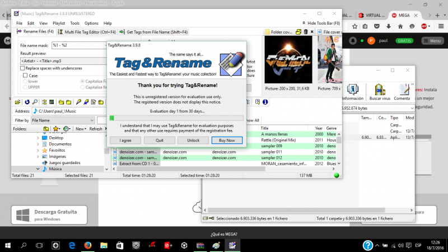Click the magnifying glass search toolbar icon
This screenshot has width=448, height=252.
[x=35, y=102]
